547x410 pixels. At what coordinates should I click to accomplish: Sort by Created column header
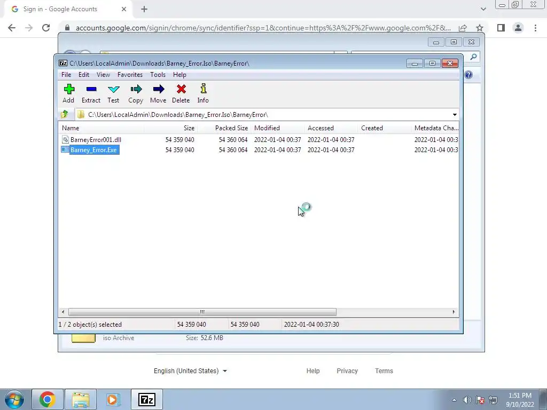[384, 128]
